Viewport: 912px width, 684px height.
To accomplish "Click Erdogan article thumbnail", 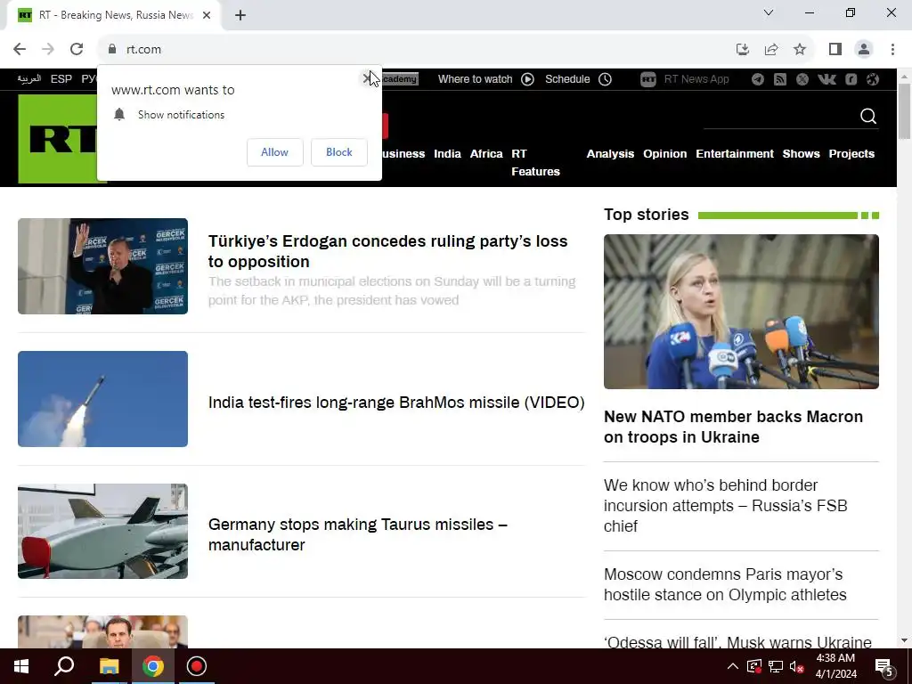I will [x=103, y=265].
